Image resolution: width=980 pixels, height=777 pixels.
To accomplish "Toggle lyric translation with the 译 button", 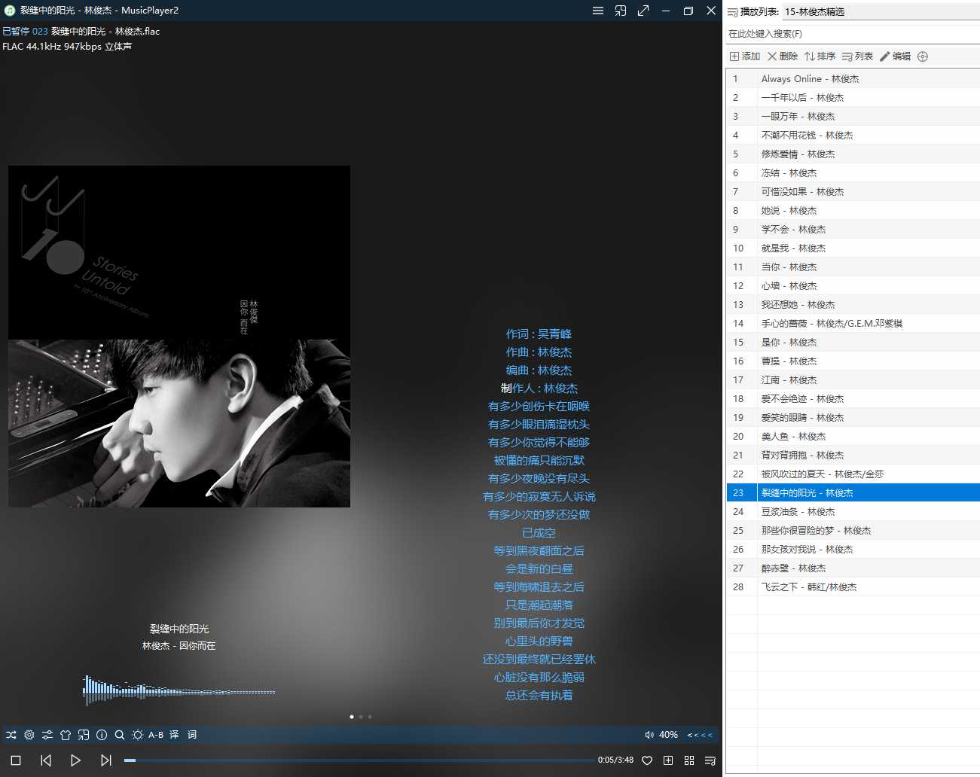I will click(173, 735).
